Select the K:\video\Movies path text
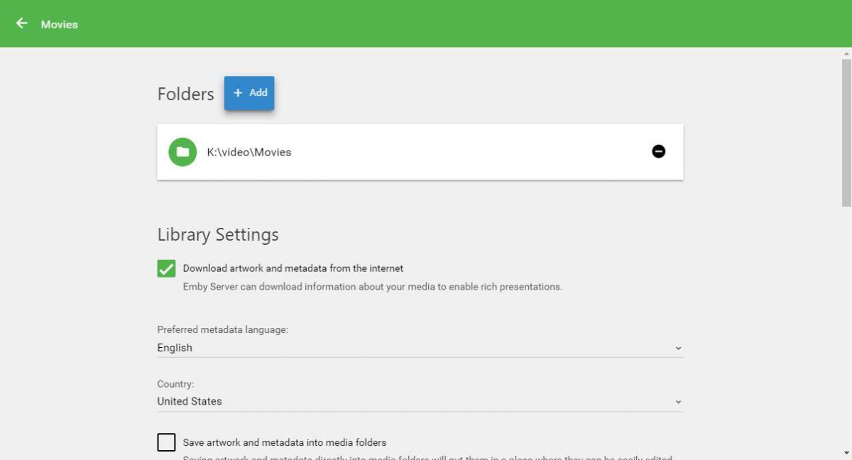 pyautogui.click(x=249, y=152)
